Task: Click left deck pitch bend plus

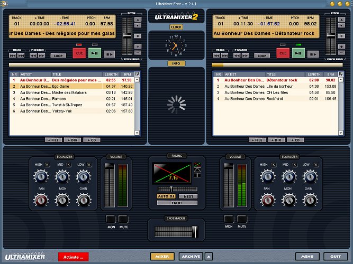Action: (138, 47)
